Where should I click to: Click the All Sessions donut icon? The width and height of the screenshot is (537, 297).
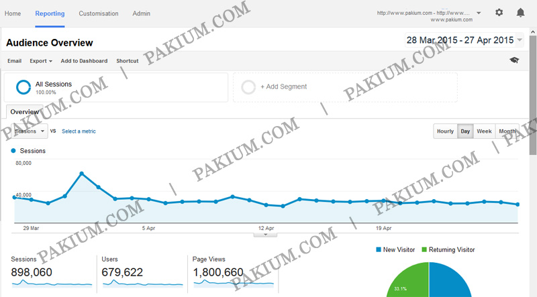[23, 87]
